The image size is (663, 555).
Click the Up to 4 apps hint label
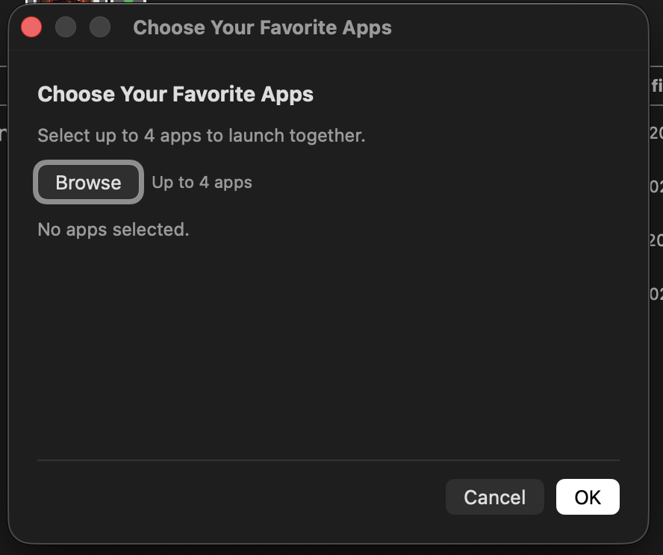coord(202,183)
